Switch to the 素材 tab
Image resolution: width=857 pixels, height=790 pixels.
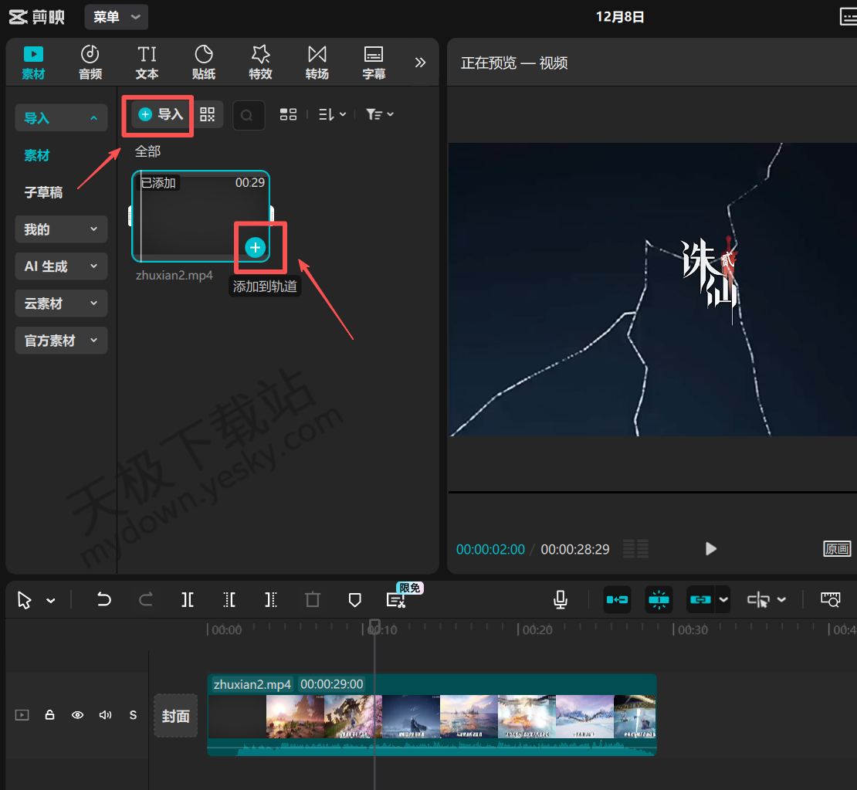33,62
